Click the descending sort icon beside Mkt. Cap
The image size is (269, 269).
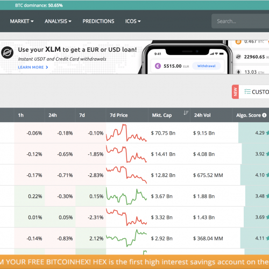(186, 113)
